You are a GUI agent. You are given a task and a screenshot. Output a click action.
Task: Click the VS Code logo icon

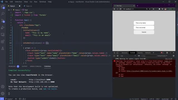(x=2, y=2)
